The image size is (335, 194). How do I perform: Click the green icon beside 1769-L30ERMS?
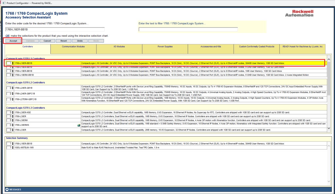pyautogui.click(x=79, y=125)
